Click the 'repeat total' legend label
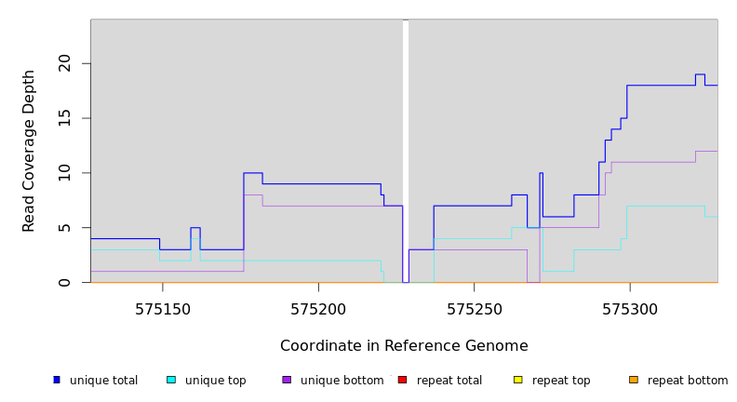Screen dimensions: 737x402 point(449,381)
